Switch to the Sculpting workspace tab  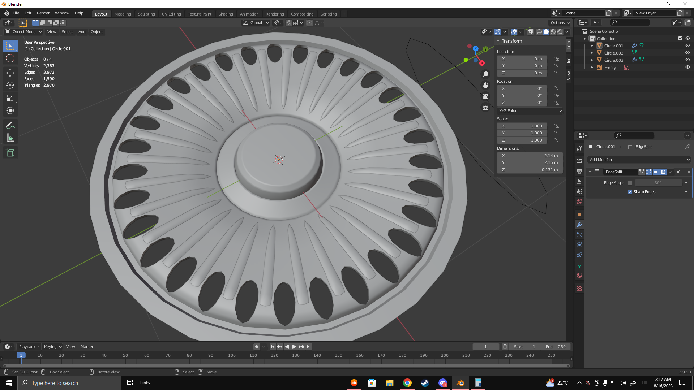pos(146,14)
